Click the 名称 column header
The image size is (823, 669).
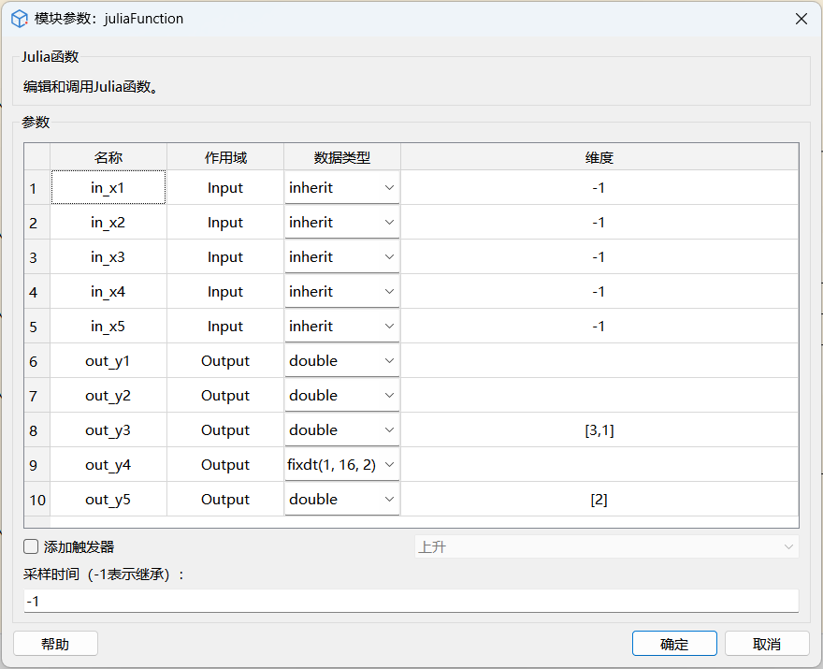click(108, 158)
